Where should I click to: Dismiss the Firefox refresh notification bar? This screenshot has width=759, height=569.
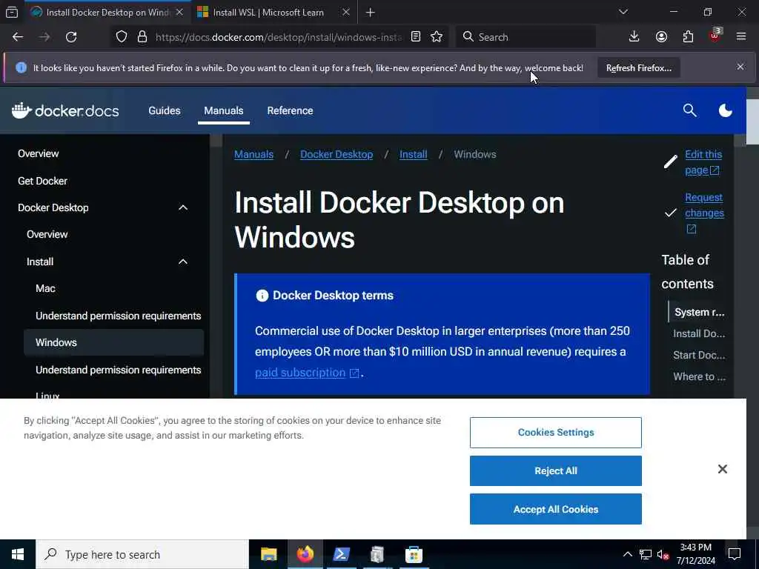point(740,67)
